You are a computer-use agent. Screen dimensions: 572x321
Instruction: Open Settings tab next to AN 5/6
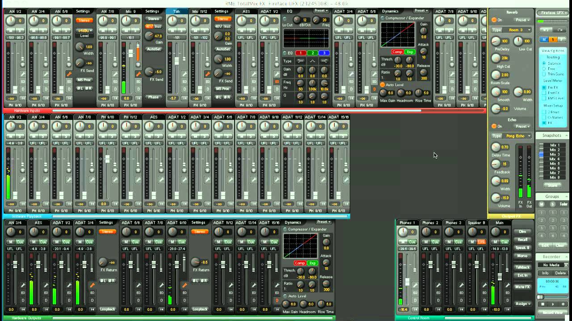pyautogui.click(x=83, y=11)
